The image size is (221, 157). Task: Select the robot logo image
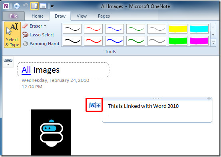coord(51,133)
